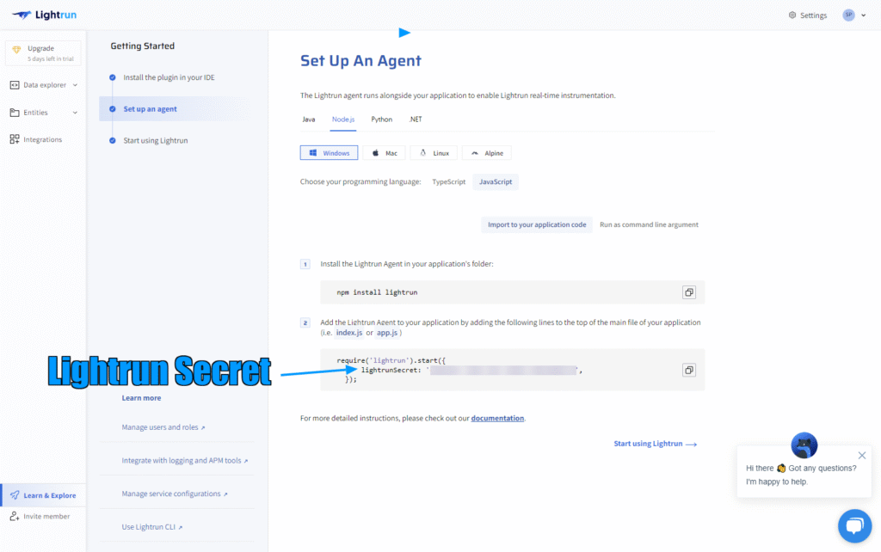This screenshot has height=552, width=881.
Task: Switch to the Python tab
Action: click(x=381, y=120)
